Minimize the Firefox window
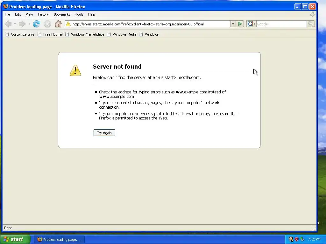The height and width of the screenshot is (244, 326). [298, 7]
